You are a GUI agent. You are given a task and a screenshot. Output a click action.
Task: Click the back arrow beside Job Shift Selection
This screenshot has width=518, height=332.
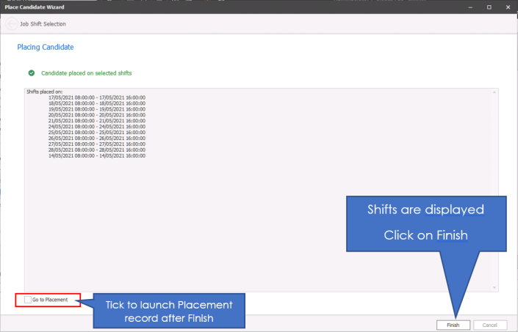click(x=12, y=24)
